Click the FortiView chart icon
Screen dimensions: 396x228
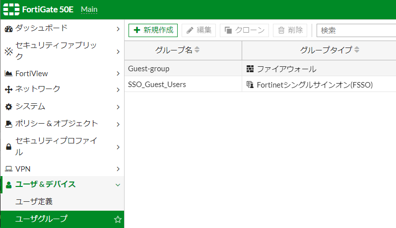click(x=8, y=74)
